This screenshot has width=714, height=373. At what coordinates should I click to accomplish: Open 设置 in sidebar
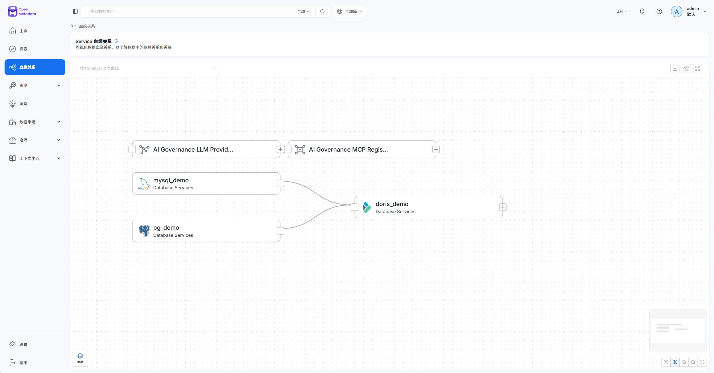pos(35,345)
